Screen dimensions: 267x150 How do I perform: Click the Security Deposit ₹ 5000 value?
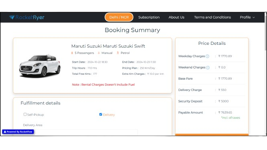pyautogui.click(x=223, y=101)
